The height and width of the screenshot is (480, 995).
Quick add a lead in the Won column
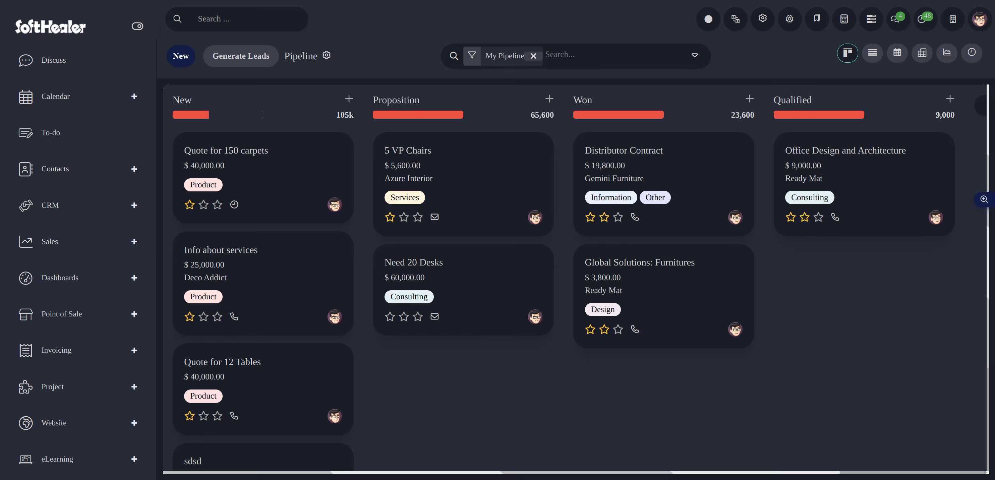pos(749,99)
